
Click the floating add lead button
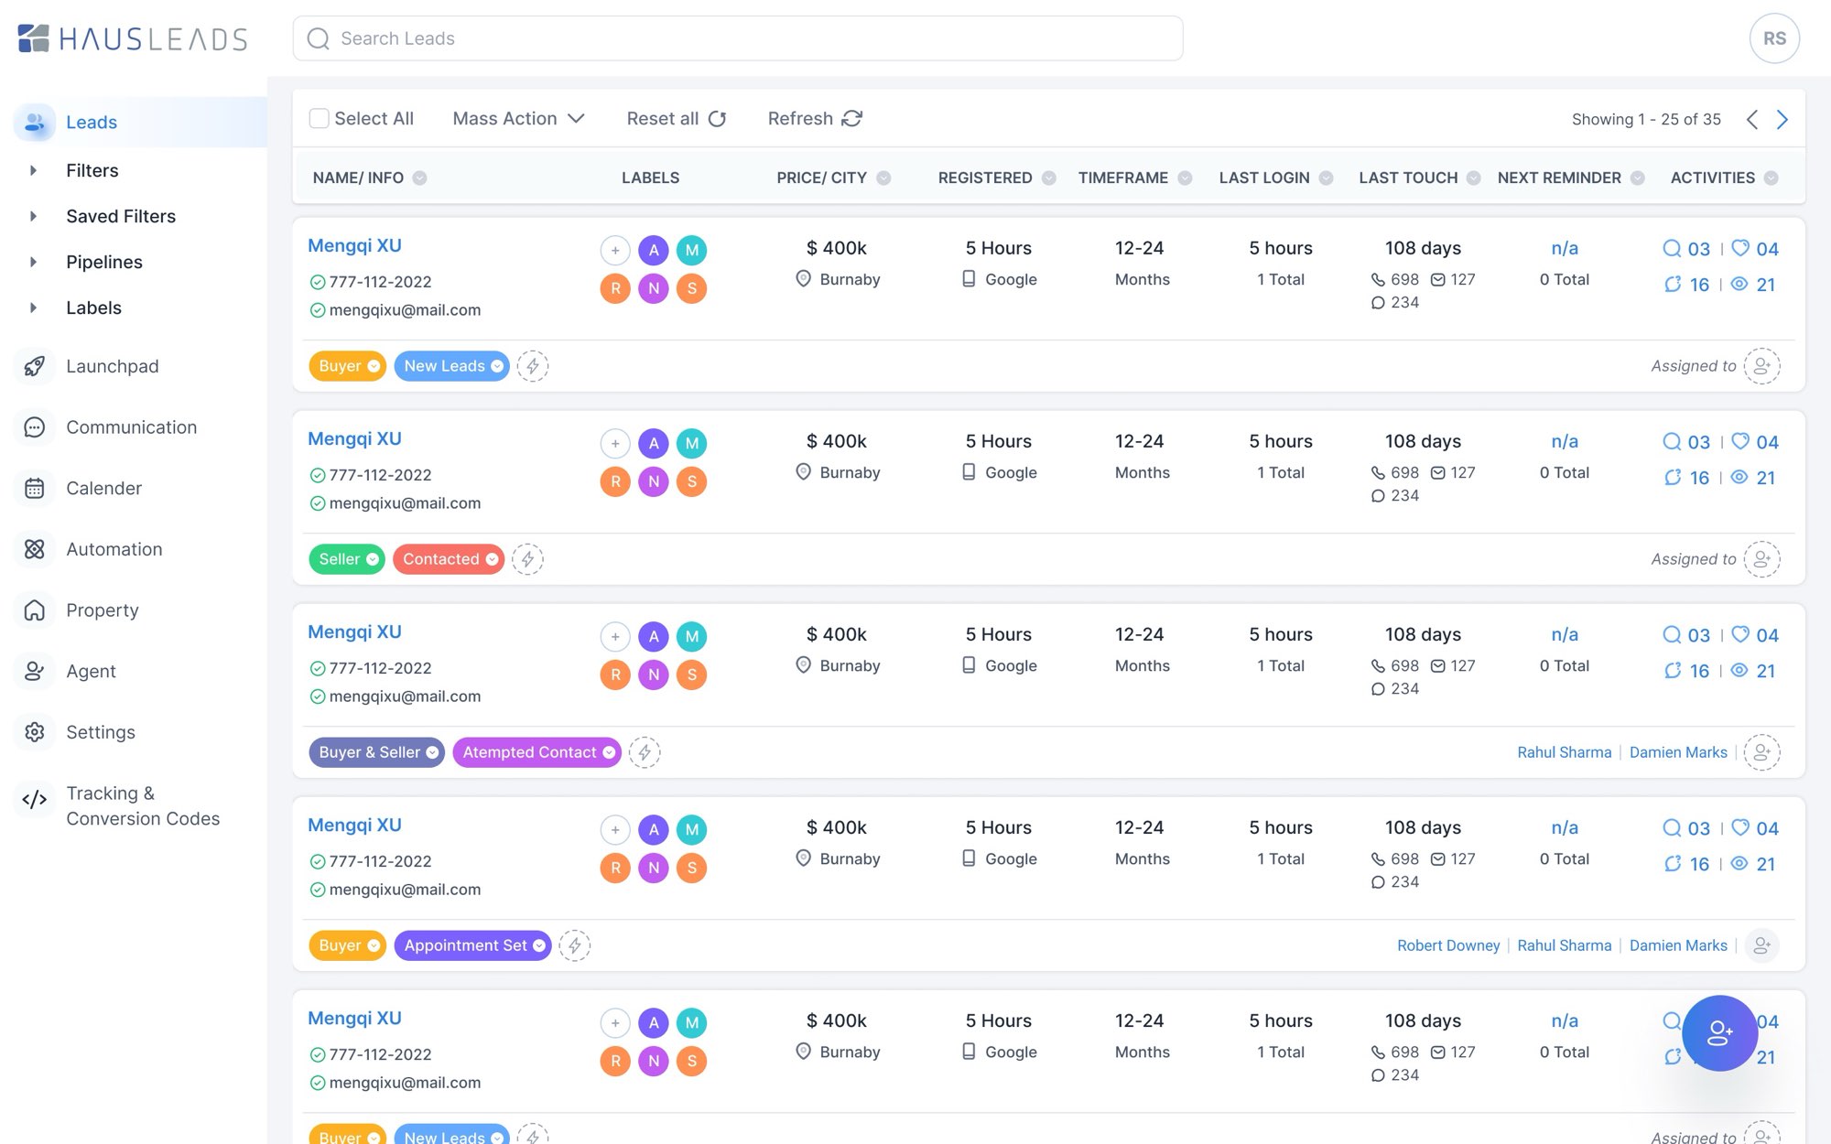click(1719, 1033)
